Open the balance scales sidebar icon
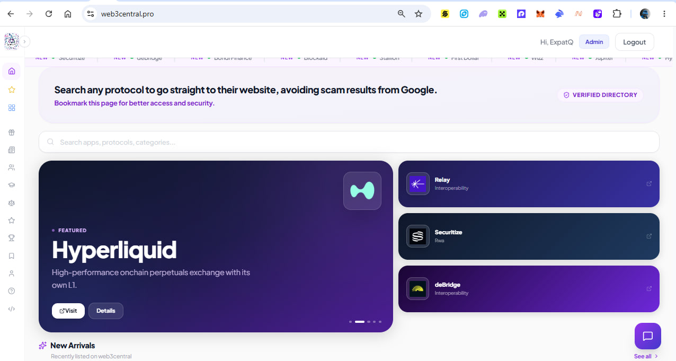 click(12, 202)
